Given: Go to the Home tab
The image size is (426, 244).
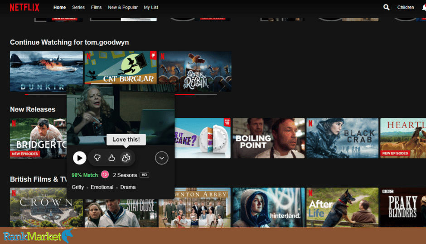Looking at the screenshot, I should point(59,7).
